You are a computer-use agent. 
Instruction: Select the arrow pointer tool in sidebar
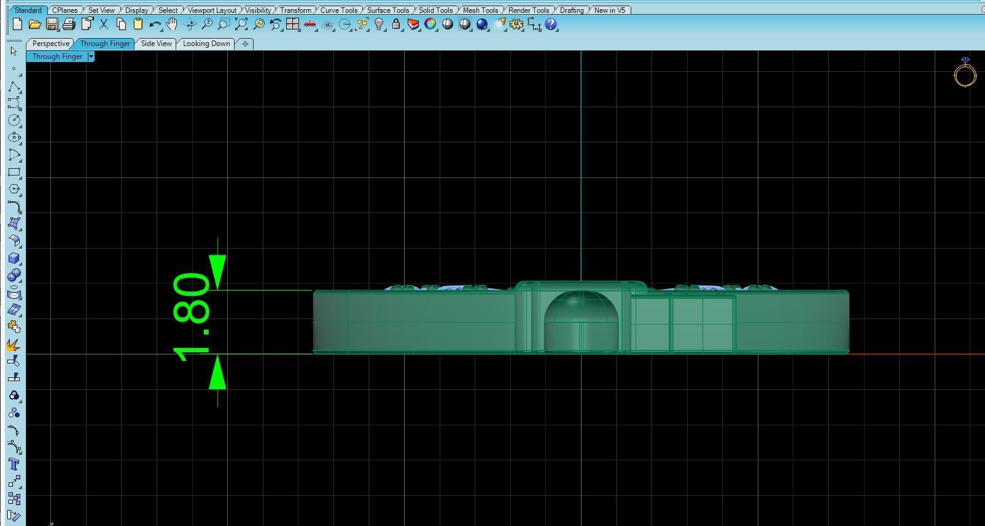14,52
